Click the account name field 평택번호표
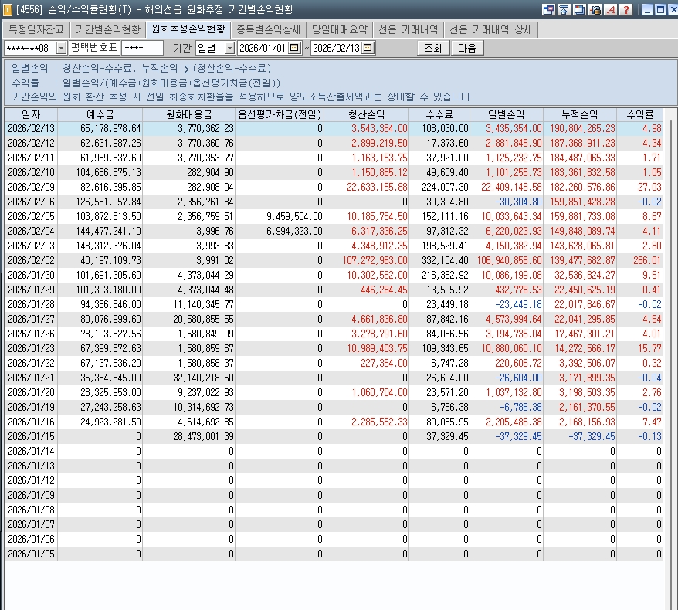Screen dimensions: 678x610 [94, 48]
